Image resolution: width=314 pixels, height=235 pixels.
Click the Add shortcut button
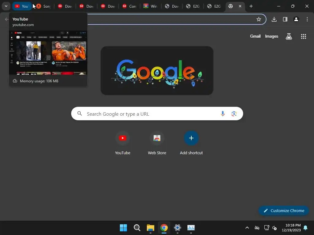pyautogui.click(x=191, y=143)
